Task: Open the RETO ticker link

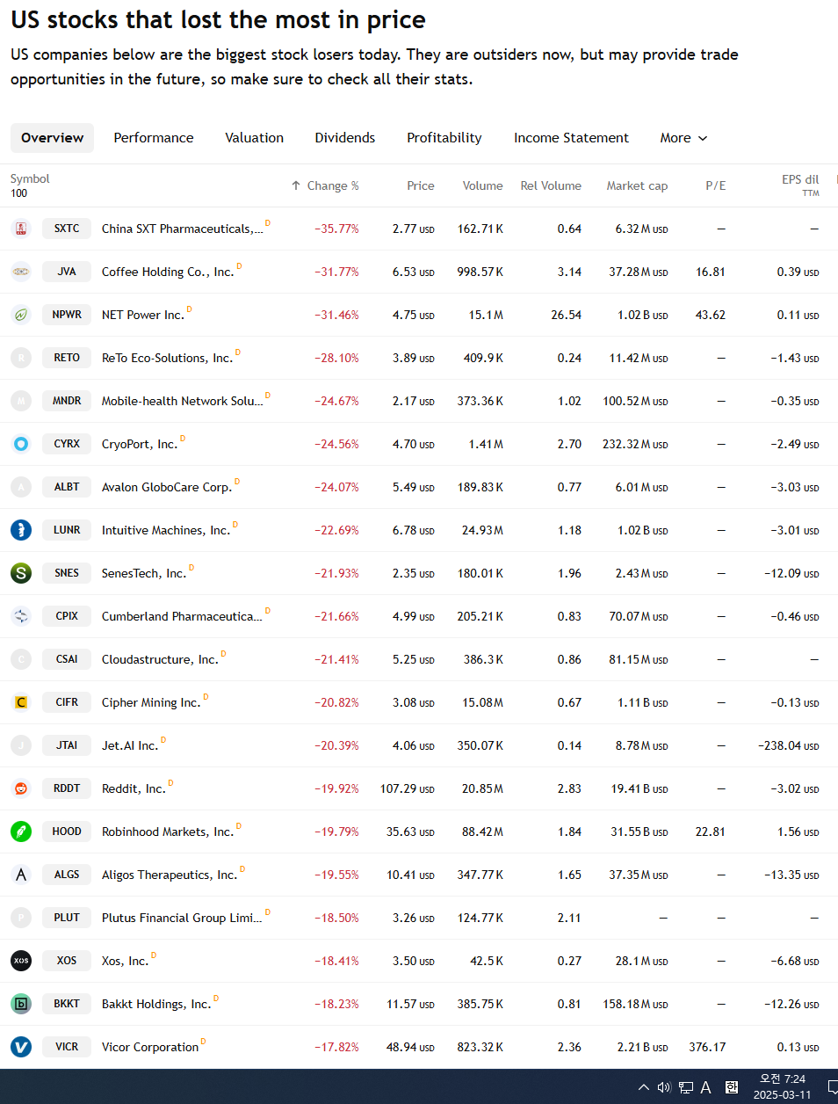Action: click(67, 358)
